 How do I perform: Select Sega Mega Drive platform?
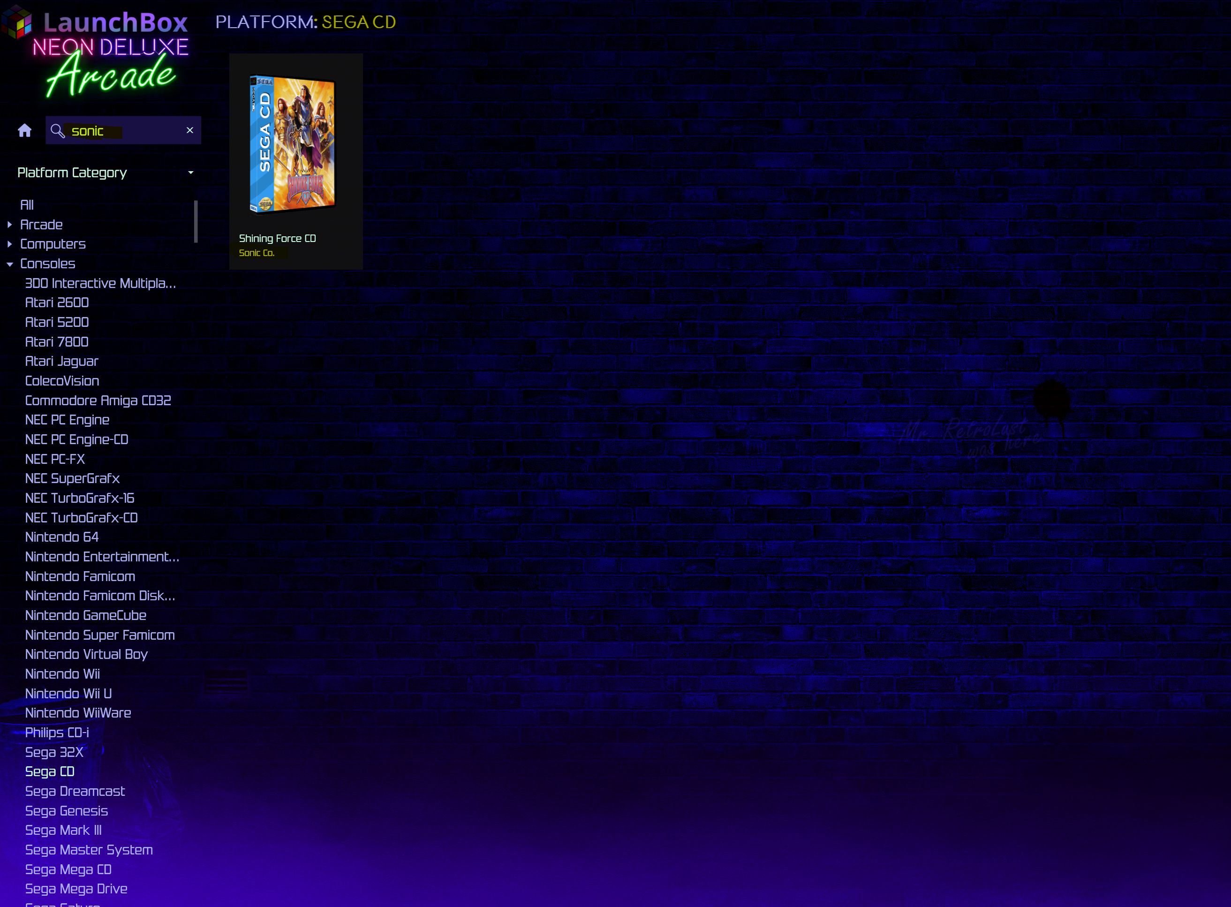pyautogui.click(x=76, y=890)
